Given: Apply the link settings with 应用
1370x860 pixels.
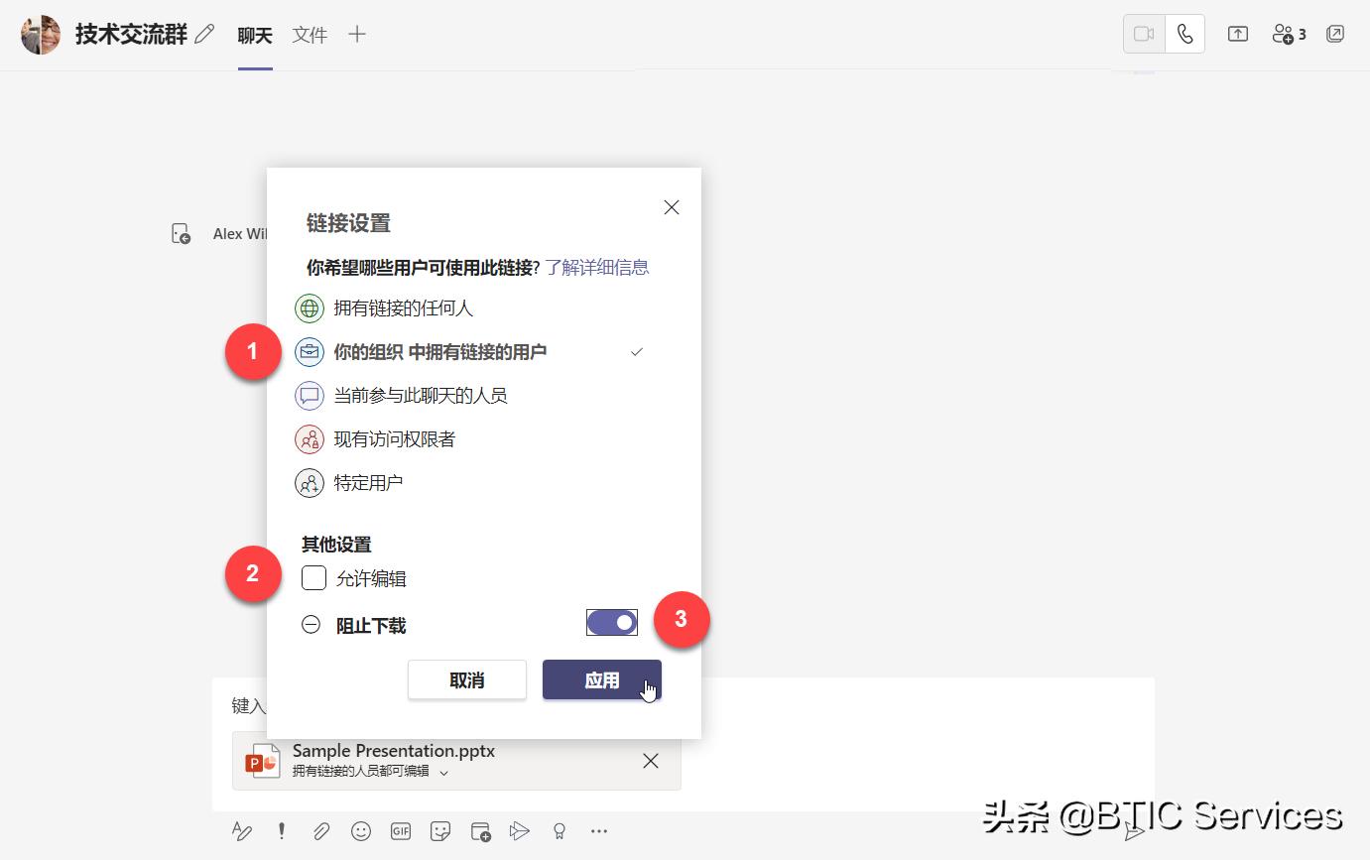Looking at the screenshot, I should click(601, 680).
